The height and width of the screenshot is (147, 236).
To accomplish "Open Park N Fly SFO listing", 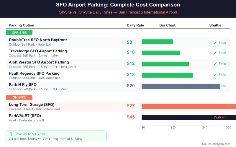I will tap(23, 85).
